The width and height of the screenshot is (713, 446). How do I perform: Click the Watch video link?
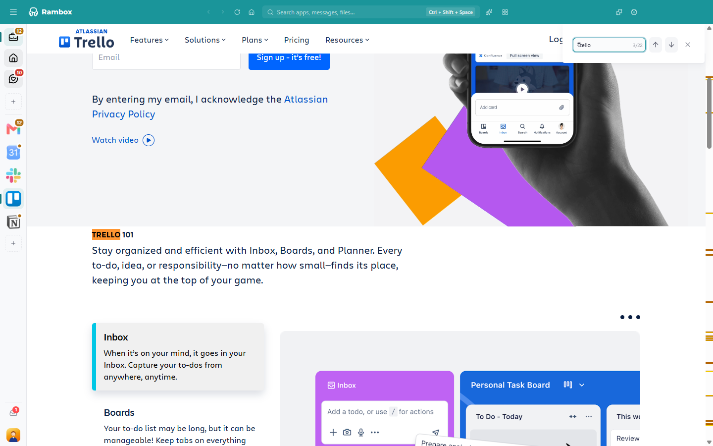coord(123,140)
